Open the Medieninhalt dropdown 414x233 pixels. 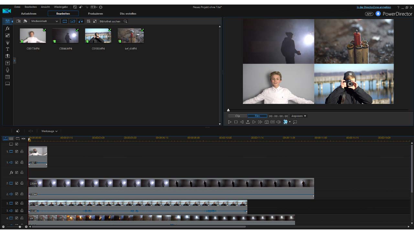coord(45,21)
